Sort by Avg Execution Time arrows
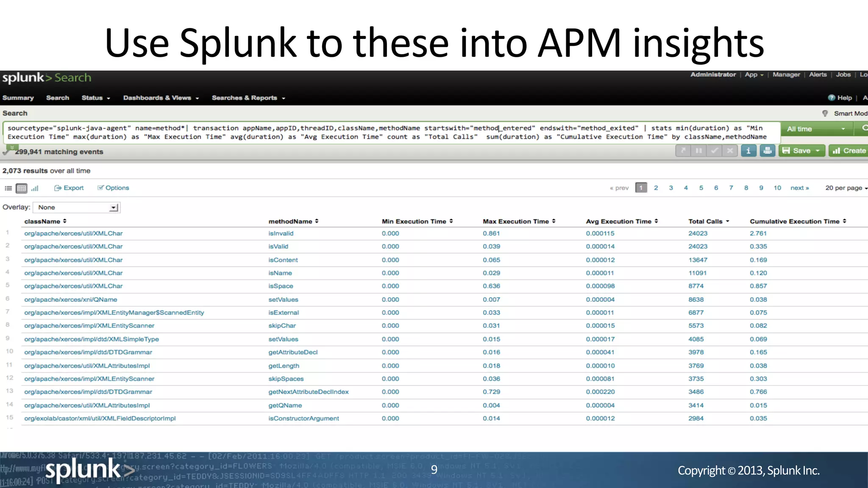The image size is (868, 488). [x=656, y=221]
